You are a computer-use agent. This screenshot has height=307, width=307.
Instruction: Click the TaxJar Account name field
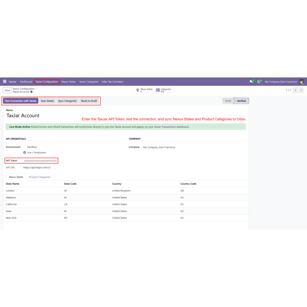click(x=23, y=115)
